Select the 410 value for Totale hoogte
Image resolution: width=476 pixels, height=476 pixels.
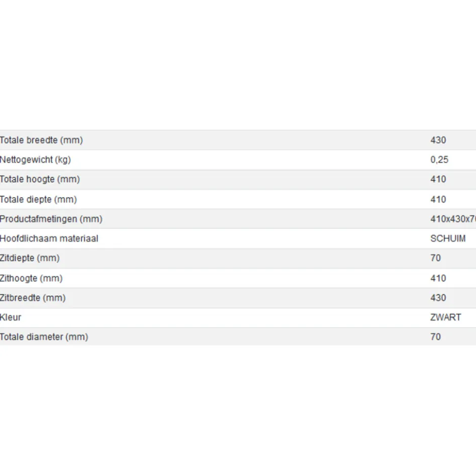[x=438, y=179]
